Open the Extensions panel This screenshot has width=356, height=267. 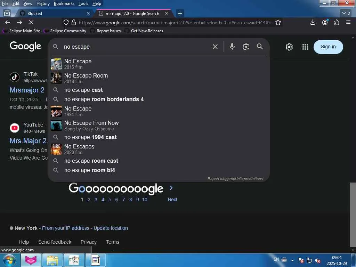click(337, 22)
